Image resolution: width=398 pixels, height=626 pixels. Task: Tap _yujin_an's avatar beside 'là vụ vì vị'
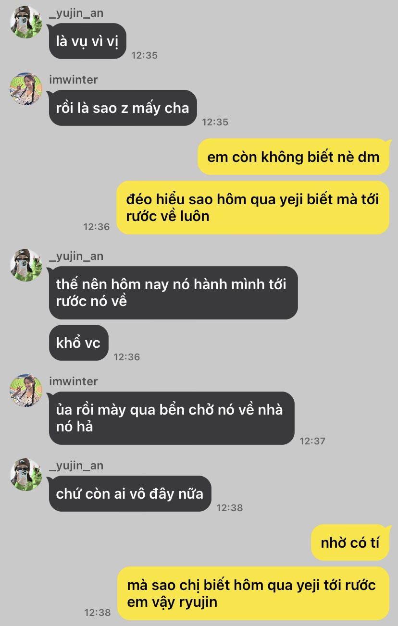pyautogui.click(x=26, y=22)
